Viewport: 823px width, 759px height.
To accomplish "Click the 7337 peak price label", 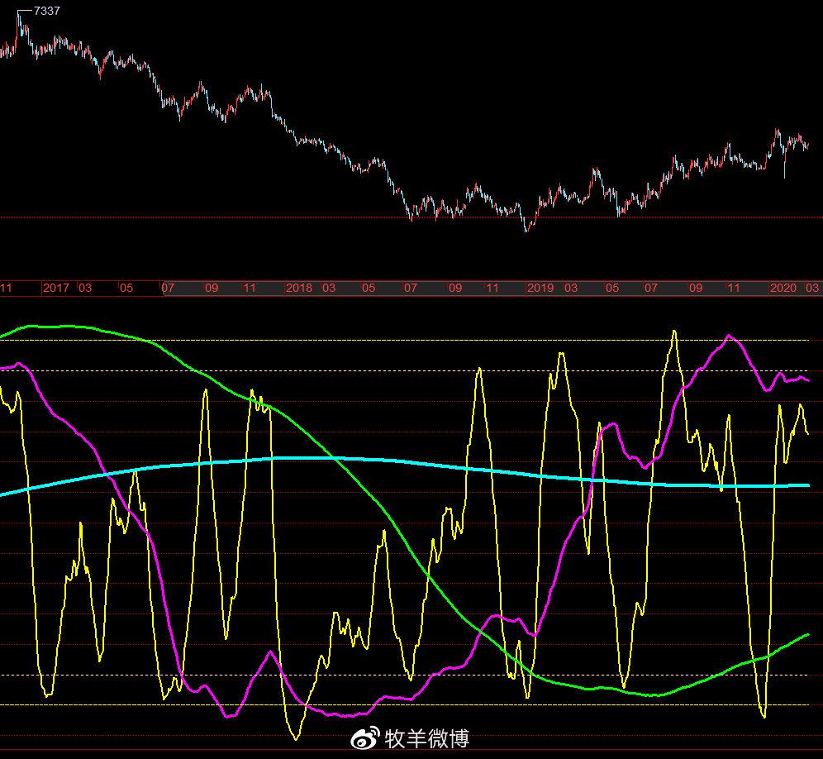I will coord(46,11).
